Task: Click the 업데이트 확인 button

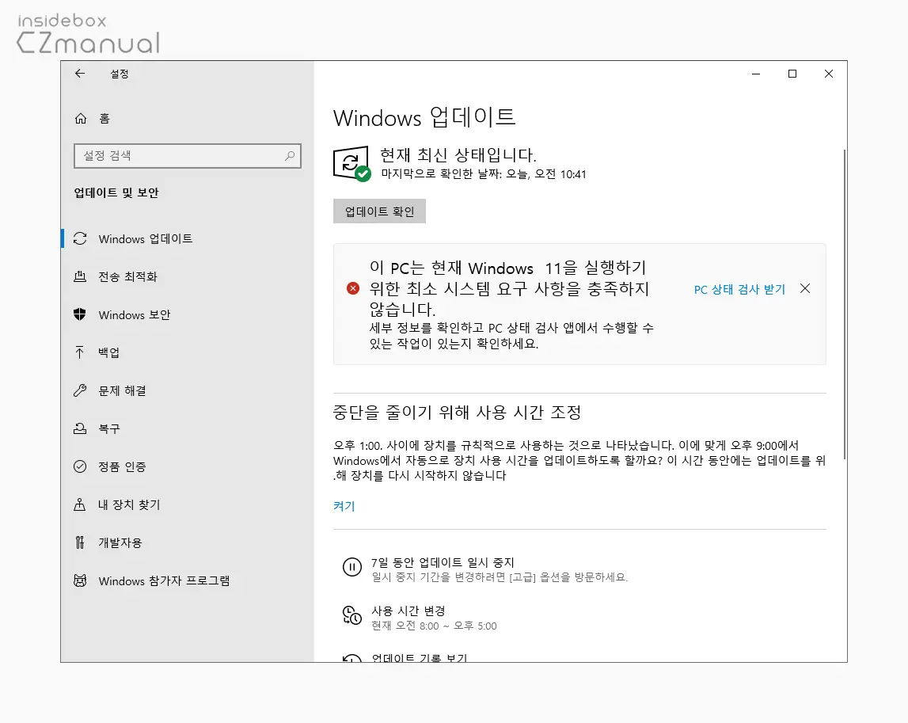Action: click(x=379, y=211)
